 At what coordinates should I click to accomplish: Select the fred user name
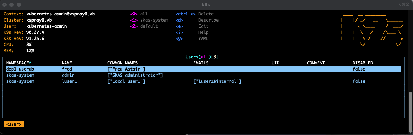[66, 69]
